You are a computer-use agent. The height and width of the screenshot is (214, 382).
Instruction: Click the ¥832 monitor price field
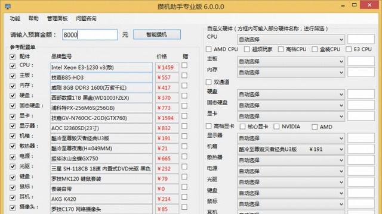(x=167, y=128)
